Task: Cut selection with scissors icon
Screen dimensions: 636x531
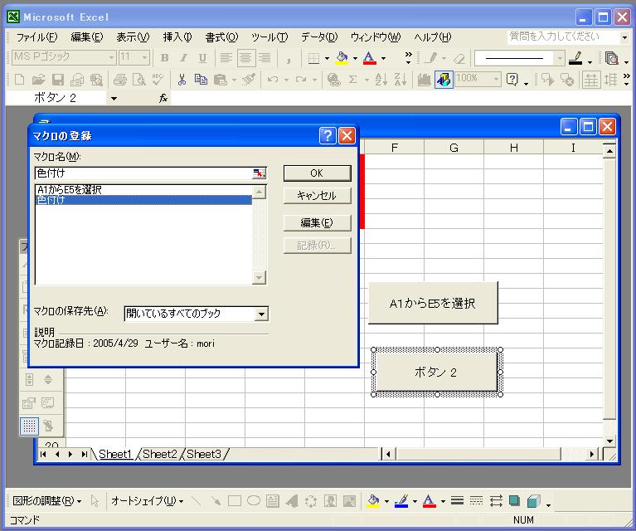Action: pos(182,79)
